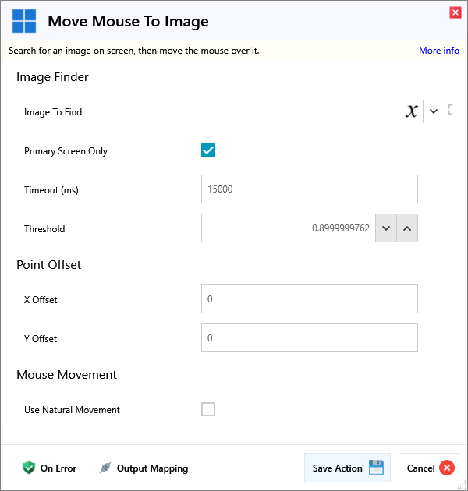The width and height of the screenshot is (468, 491).
Task: Click the image capture bracket icon
Action: click(x=450, y=111)
